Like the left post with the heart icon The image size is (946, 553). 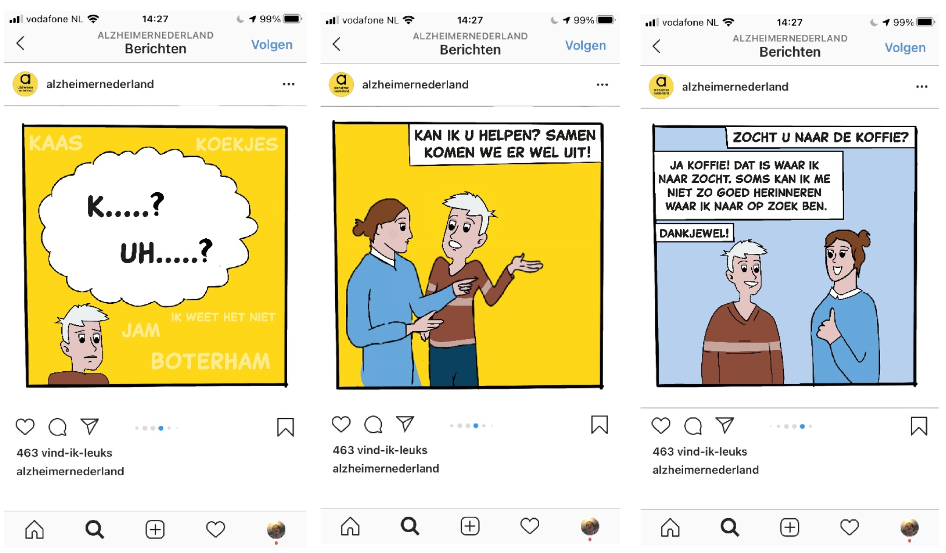point(24,427)
